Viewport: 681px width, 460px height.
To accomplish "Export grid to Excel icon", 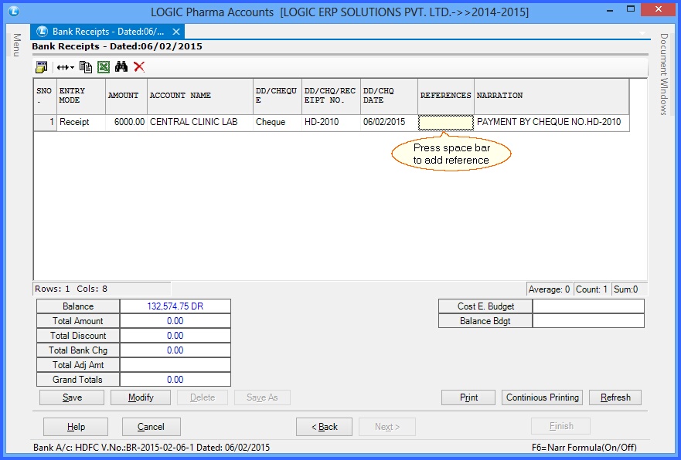I will click(x=104, y=67).
